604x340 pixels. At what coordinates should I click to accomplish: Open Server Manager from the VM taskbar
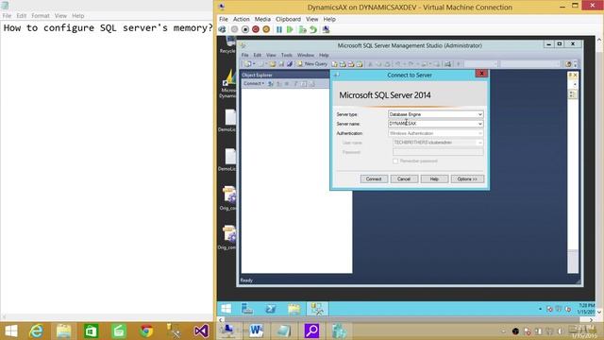click(247, 309)
